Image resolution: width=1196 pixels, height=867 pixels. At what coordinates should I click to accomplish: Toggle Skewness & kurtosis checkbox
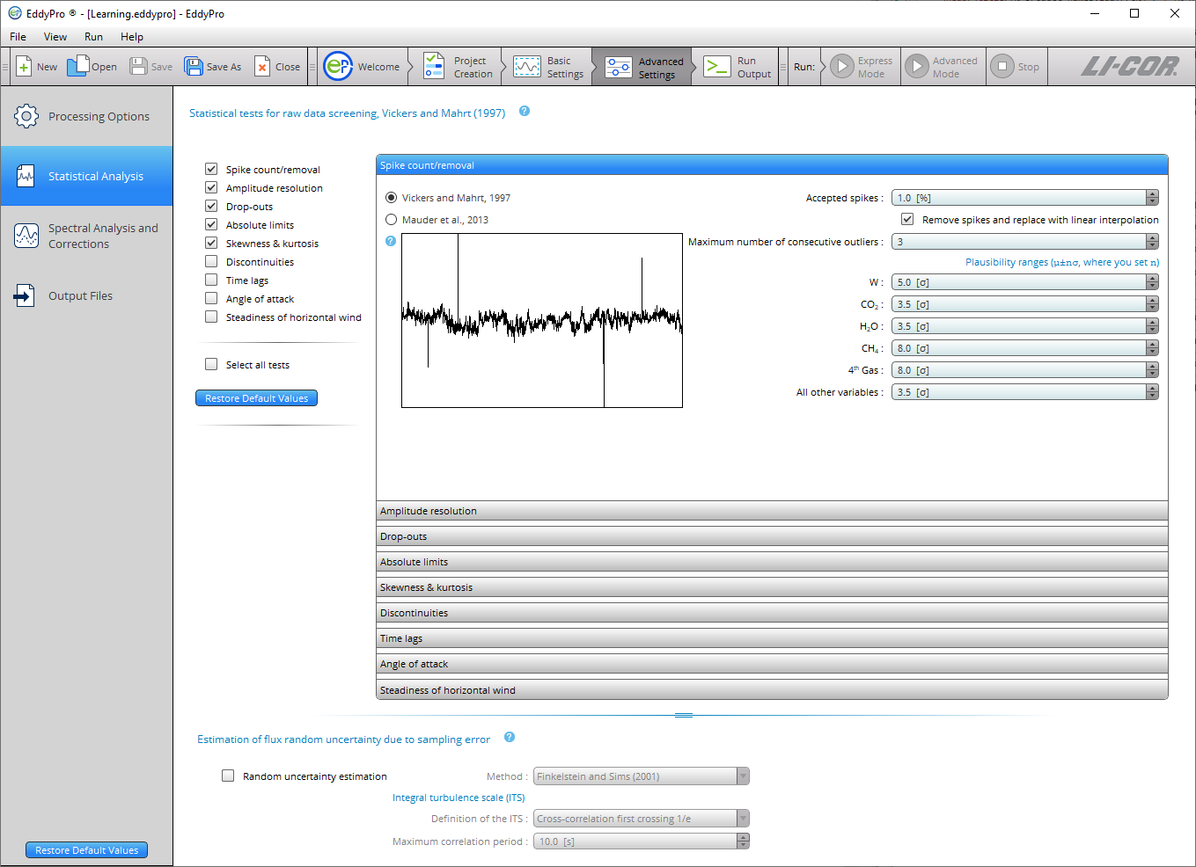(x=211, y=243)
